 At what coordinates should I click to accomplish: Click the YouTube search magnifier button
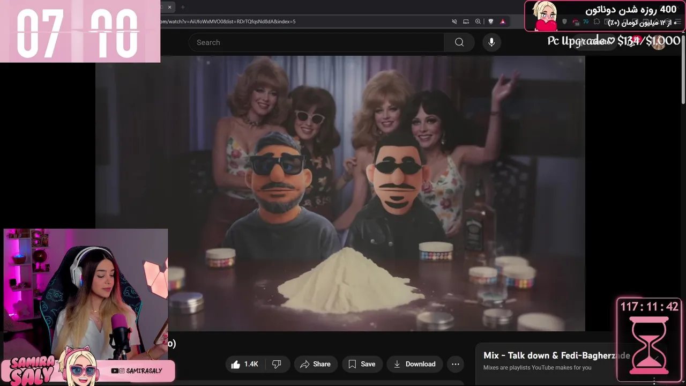(459, 42)
